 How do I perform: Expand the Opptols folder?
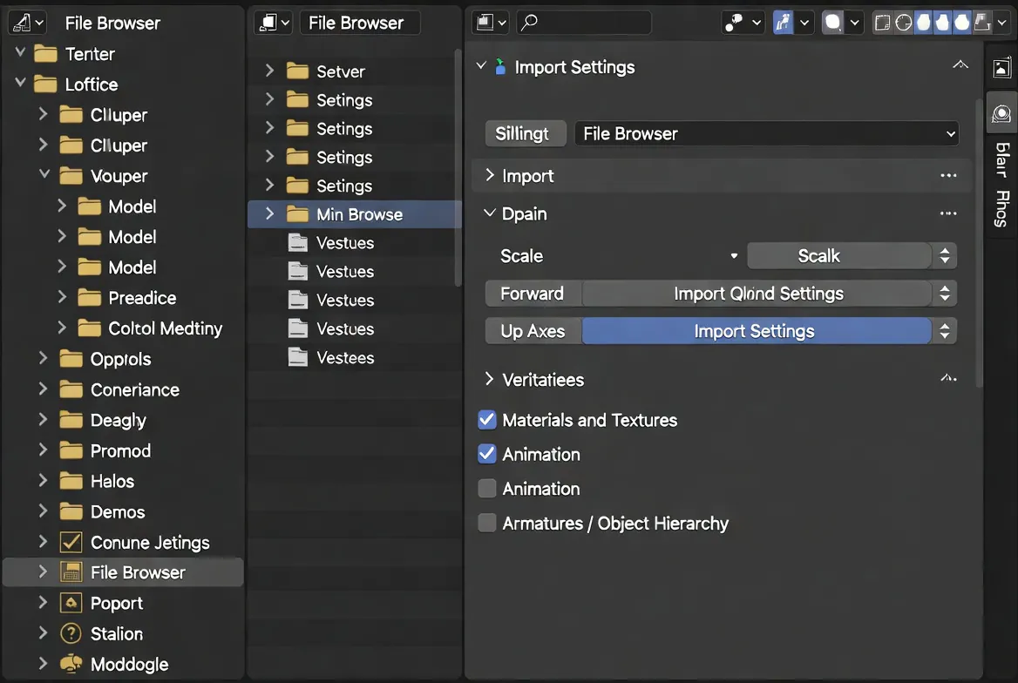(x=43, y=358)
